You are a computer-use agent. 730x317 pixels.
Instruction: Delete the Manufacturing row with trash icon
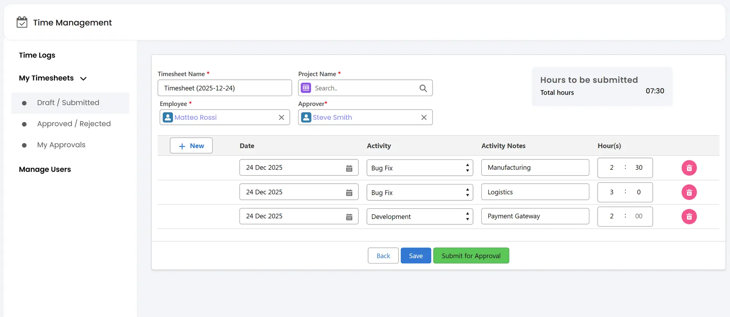[689, 168]
